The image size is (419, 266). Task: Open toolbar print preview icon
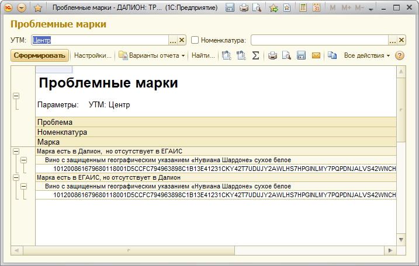(x=286, y=55)
